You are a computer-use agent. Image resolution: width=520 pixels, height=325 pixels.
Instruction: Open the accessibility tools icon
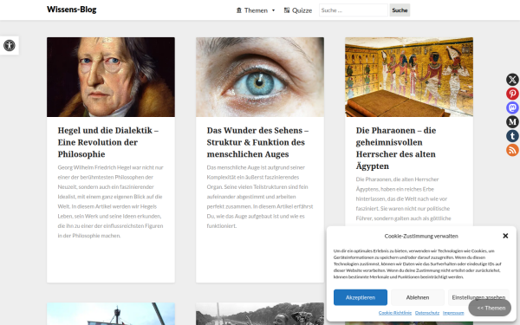10,45
